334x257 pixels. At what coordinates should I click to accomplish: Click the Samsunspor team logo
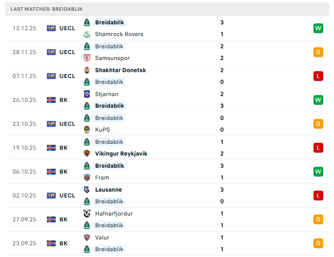[87, 58]
